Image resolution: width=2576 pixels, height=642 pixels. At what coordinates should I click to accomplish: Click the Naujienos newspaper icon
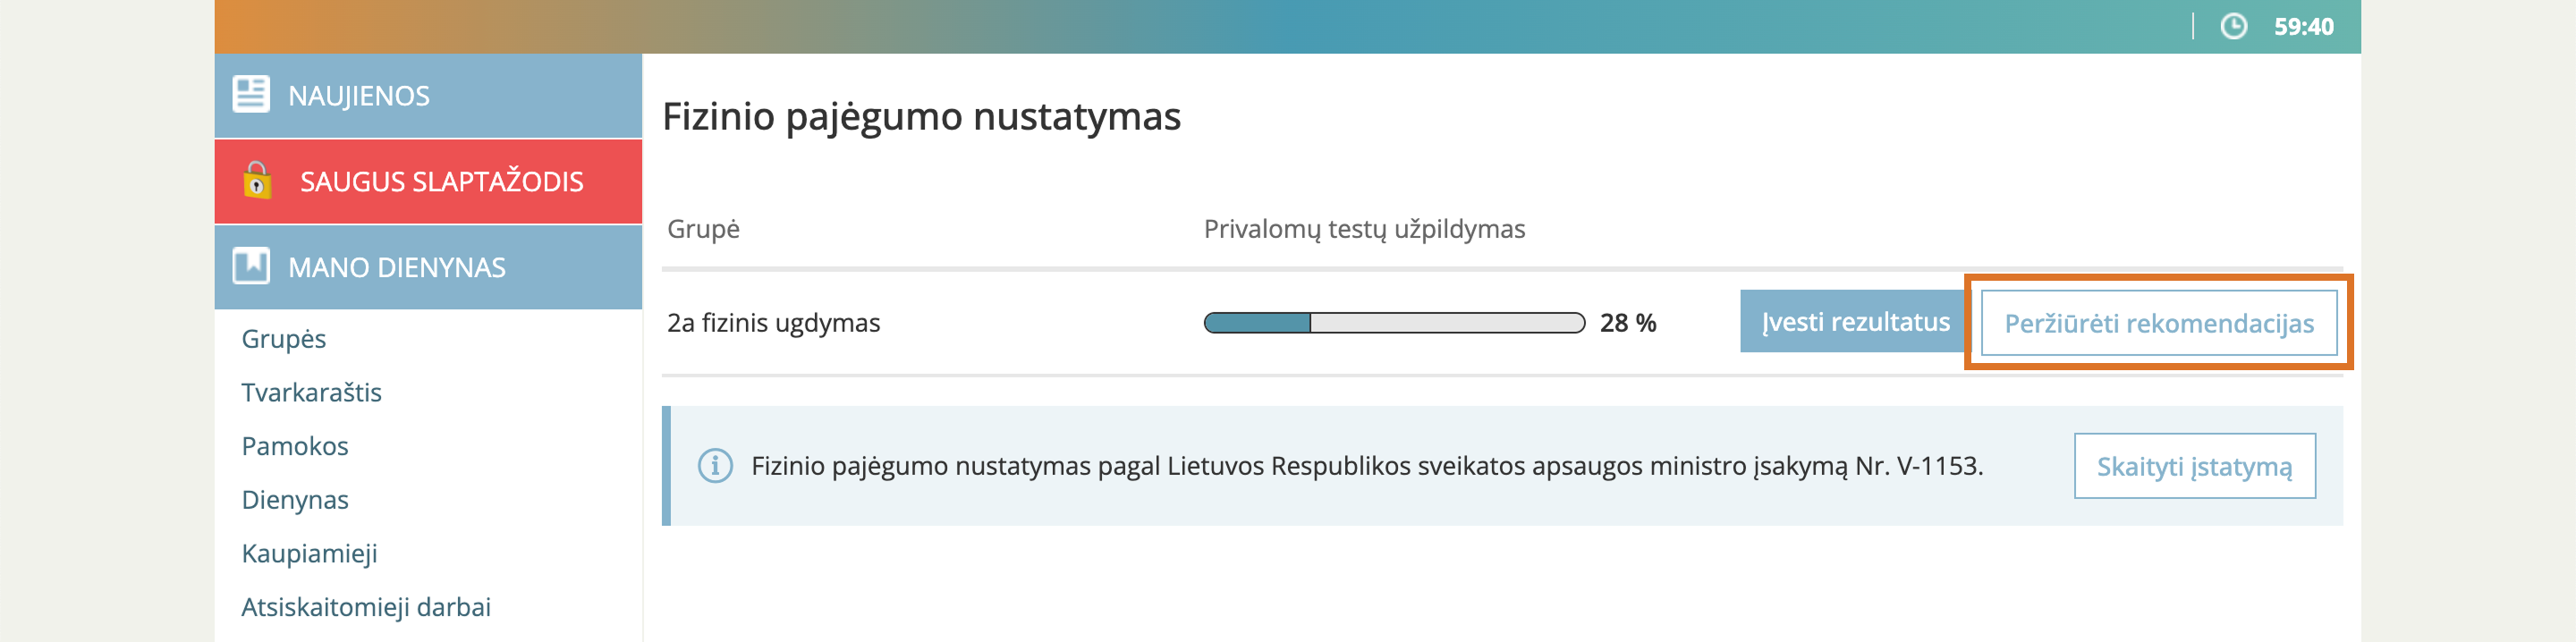pos(250,95)
